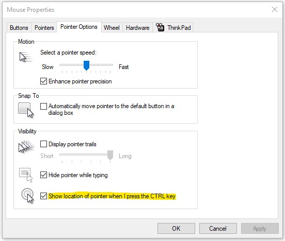285x241 pixels.
Task: Click the pointer trails icon
Action: pyautogui.click(x=26, y=146)
